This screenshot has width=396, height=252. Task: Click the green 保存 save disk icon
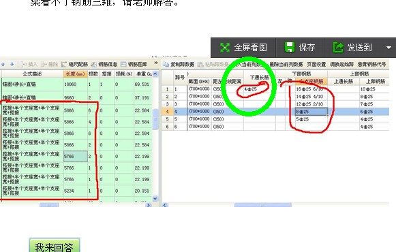click(x=290, y=48)
